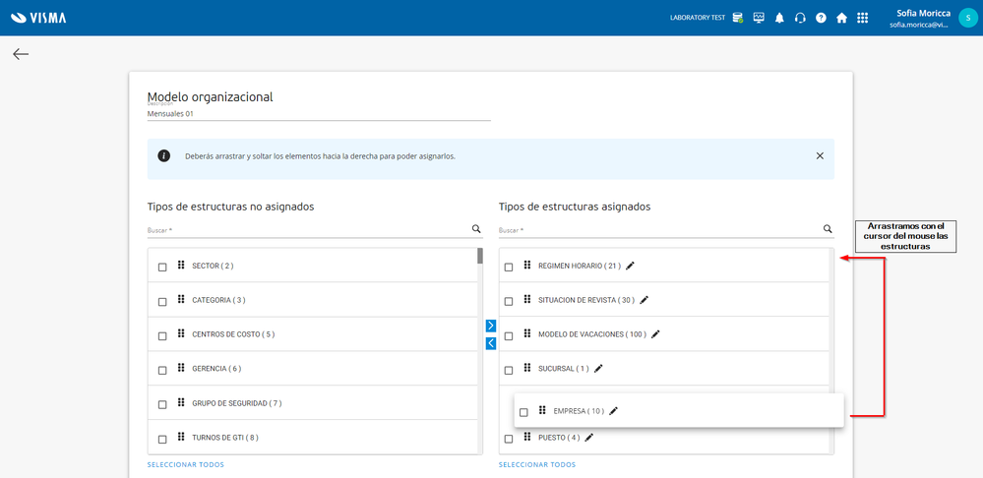
Task: Open the monitor activity icon
Action: (759, 18)
